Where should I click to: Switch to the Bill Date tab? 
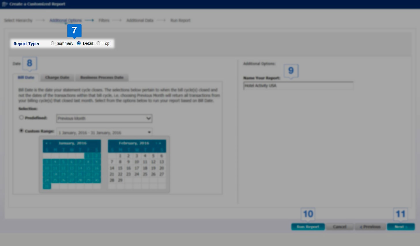pyautogui.click(x=26, y=78)
